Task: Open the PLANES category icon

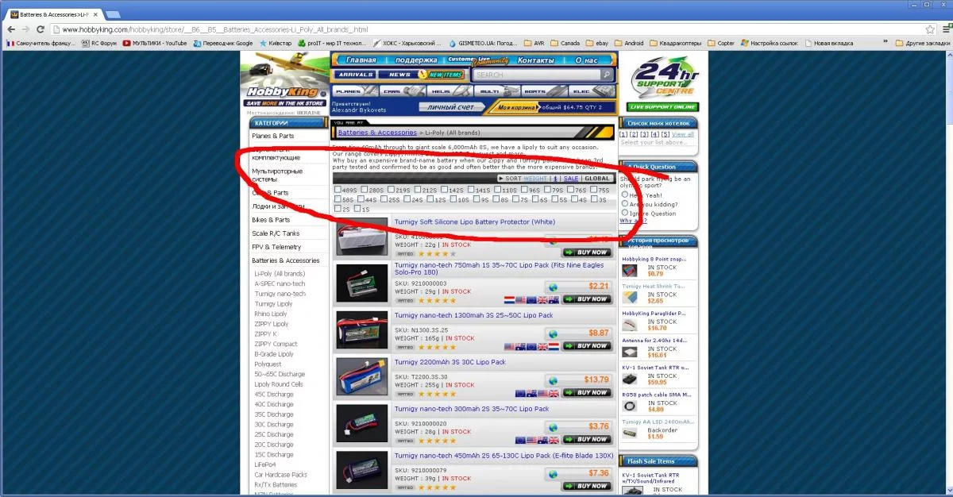Action: point(354,91)
